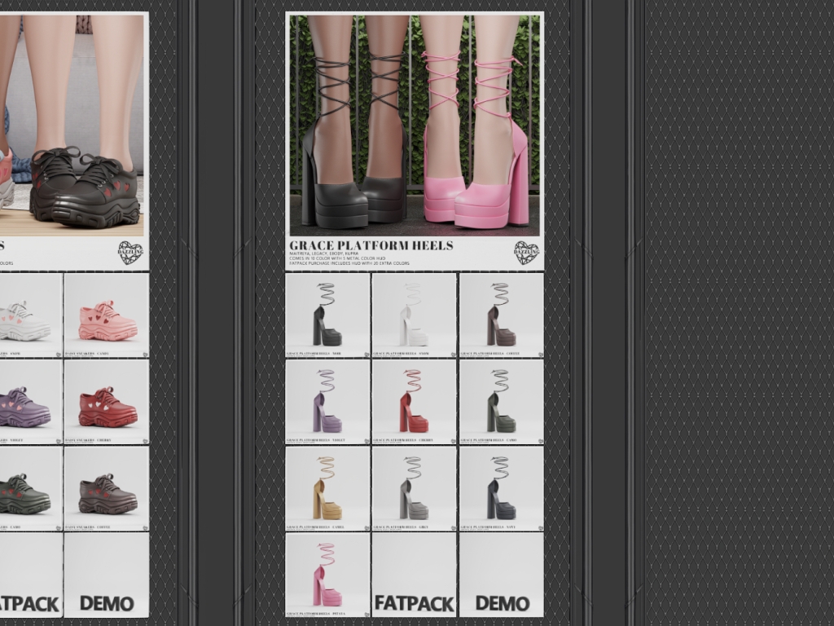The image size is (834, 626).
Task: Select the Navy Grace Platform Heels
Action: pyautogui.click(x=501, y=488)
